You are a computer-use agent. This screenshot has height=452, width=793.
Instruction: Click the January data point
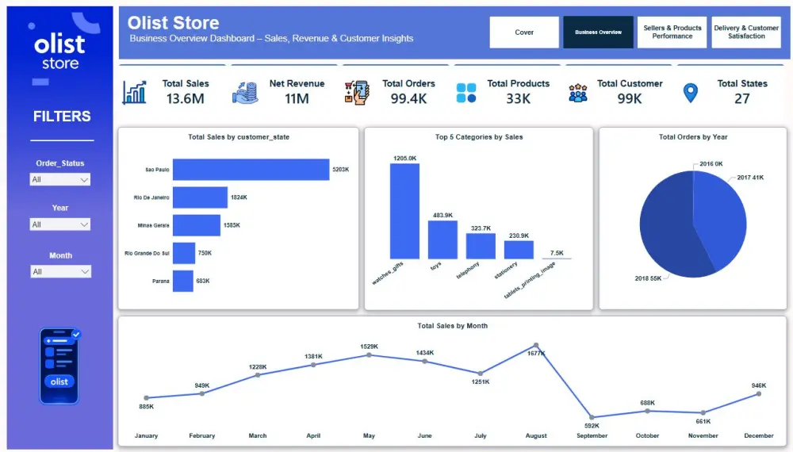coord(146,398)
